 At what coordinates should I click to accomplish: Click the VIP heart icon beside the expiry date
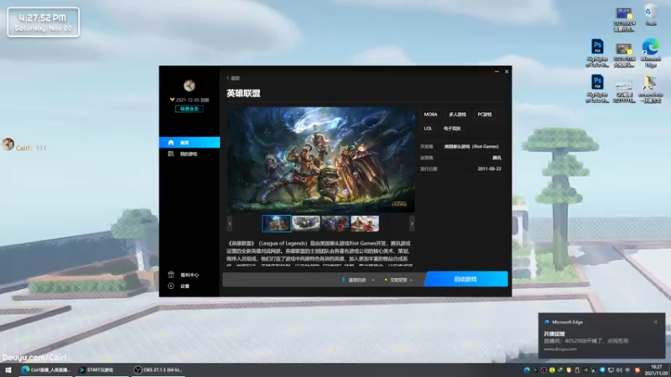click(172, 100)
